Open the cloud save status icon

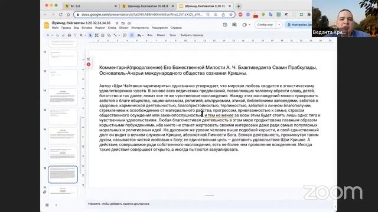pos(129,23)
